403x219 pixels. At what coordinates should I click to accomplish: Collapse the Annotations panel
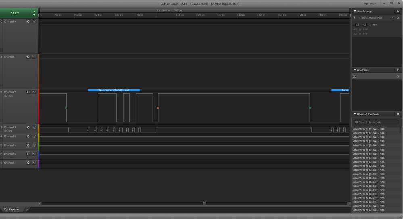(x=355, y=12)
